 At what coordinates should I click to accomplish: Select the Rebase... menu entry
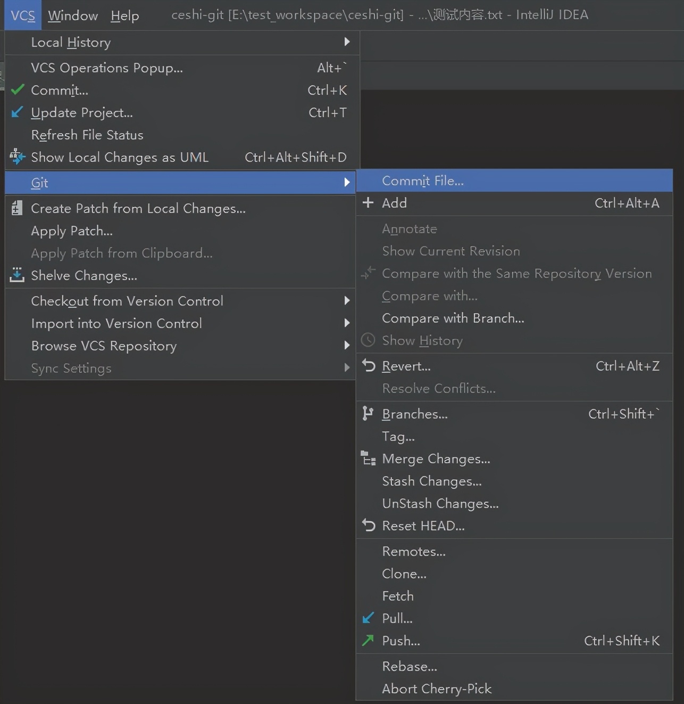coord(409,666)
